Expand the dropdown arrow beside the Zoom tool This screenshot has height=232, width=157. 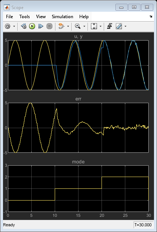pyautogui.click(x=84, y=26)
